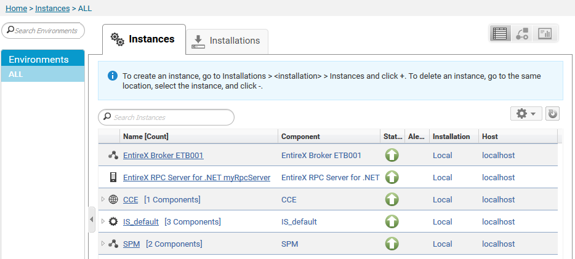The height and width of the screenshot is (259, 575).
Task: Click the SPM online status icon
Action: pyautogui.click(x=392, y=244)
